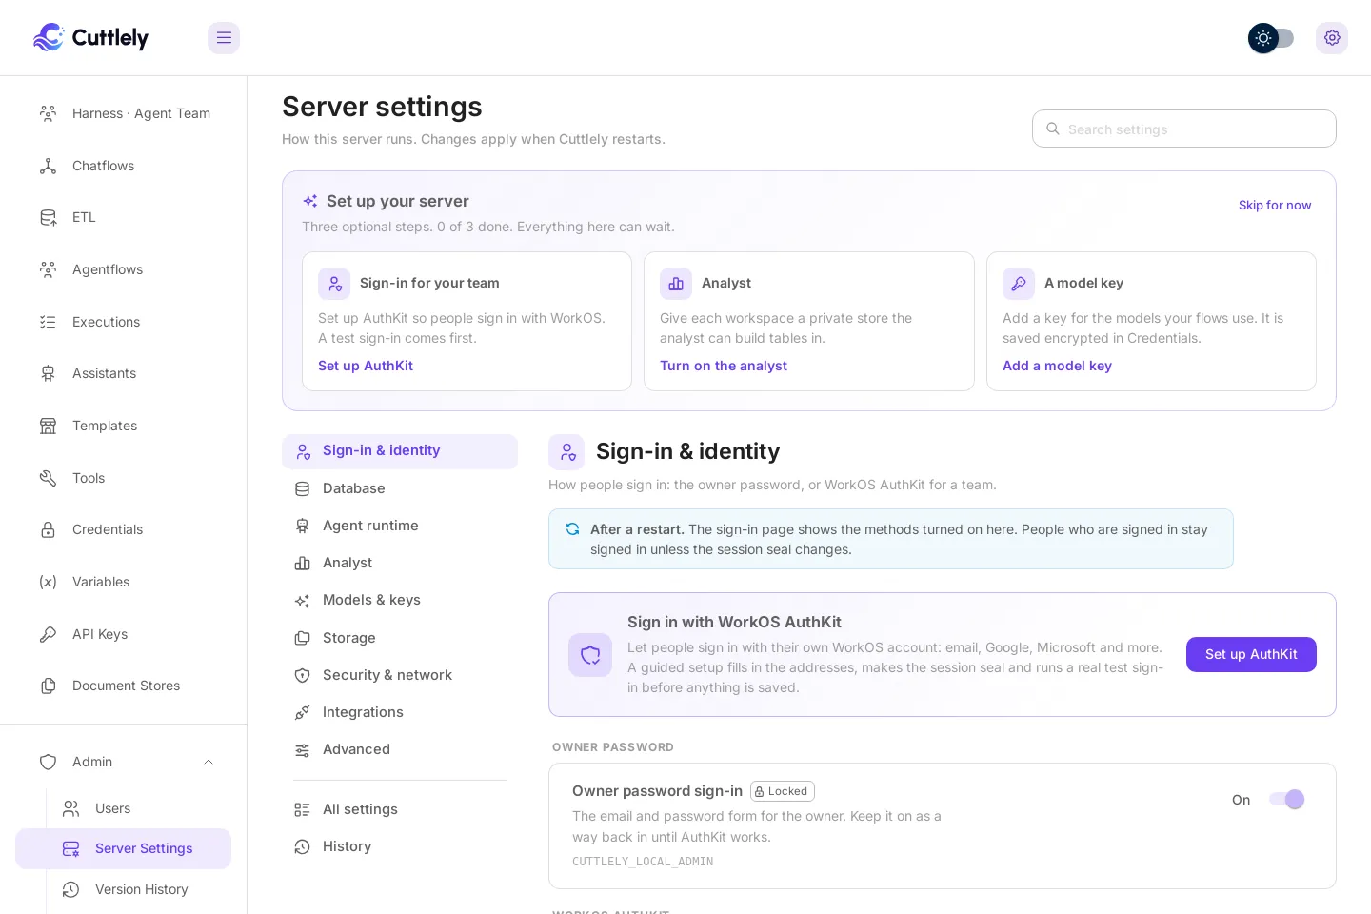
Task: Click the Assistants robot icon in sidebar
Action: pos(48,373)
